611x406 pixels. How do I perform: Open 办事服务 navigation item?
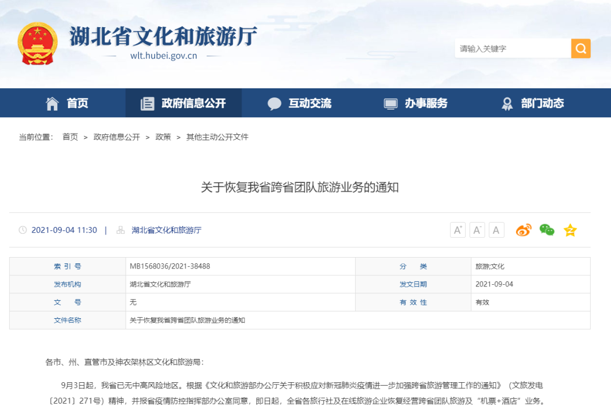(415, 103)
